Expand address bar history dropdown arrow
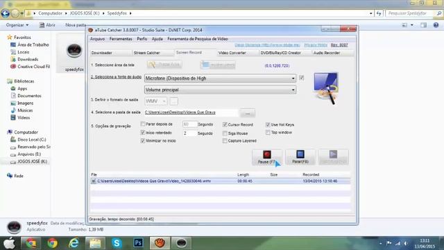The image size is (444, 250). pos(370,13)
